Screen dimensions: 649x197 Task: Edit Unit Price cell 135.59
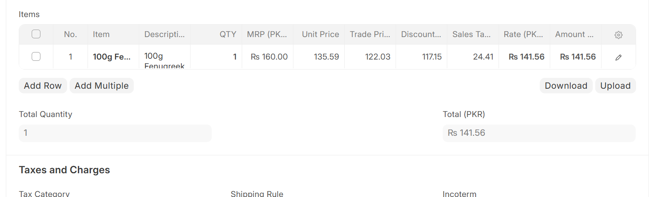(x=319, y=57)
